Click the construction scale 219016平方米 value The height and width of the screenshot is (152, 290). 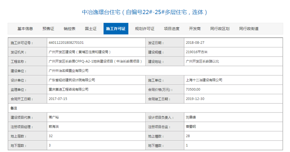[197, 52]
